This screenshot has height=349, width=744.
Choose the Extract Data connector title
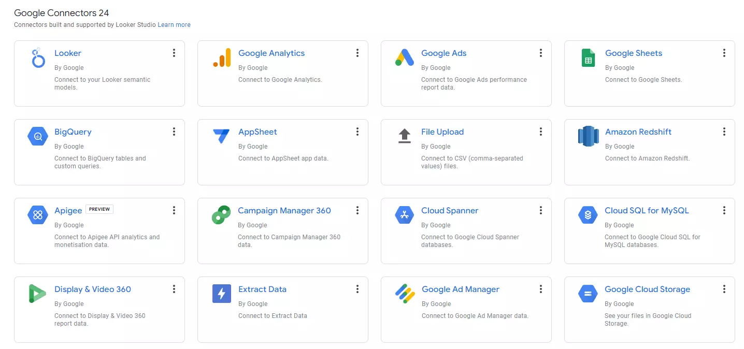(262, 289)
